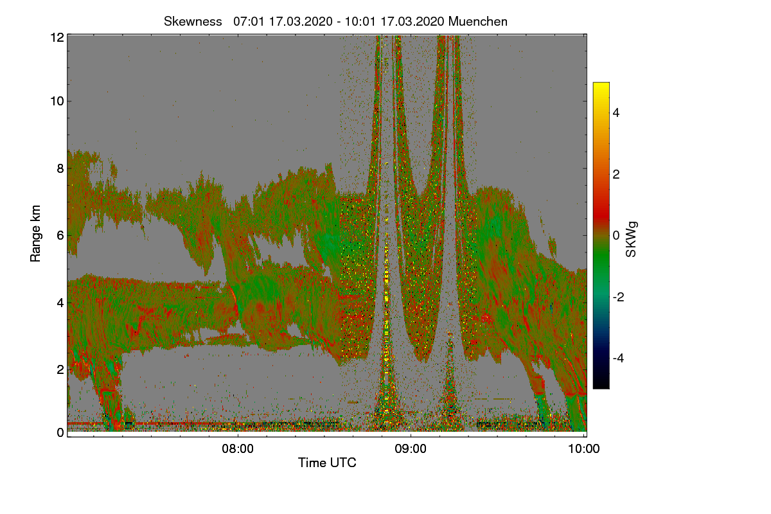
Task: Click the plot title starting with 'Skewness'
Action: (x=335, y=21)
